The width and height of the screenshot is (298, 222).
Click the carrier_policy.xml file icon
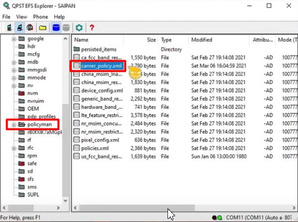[x=76, y=66]
